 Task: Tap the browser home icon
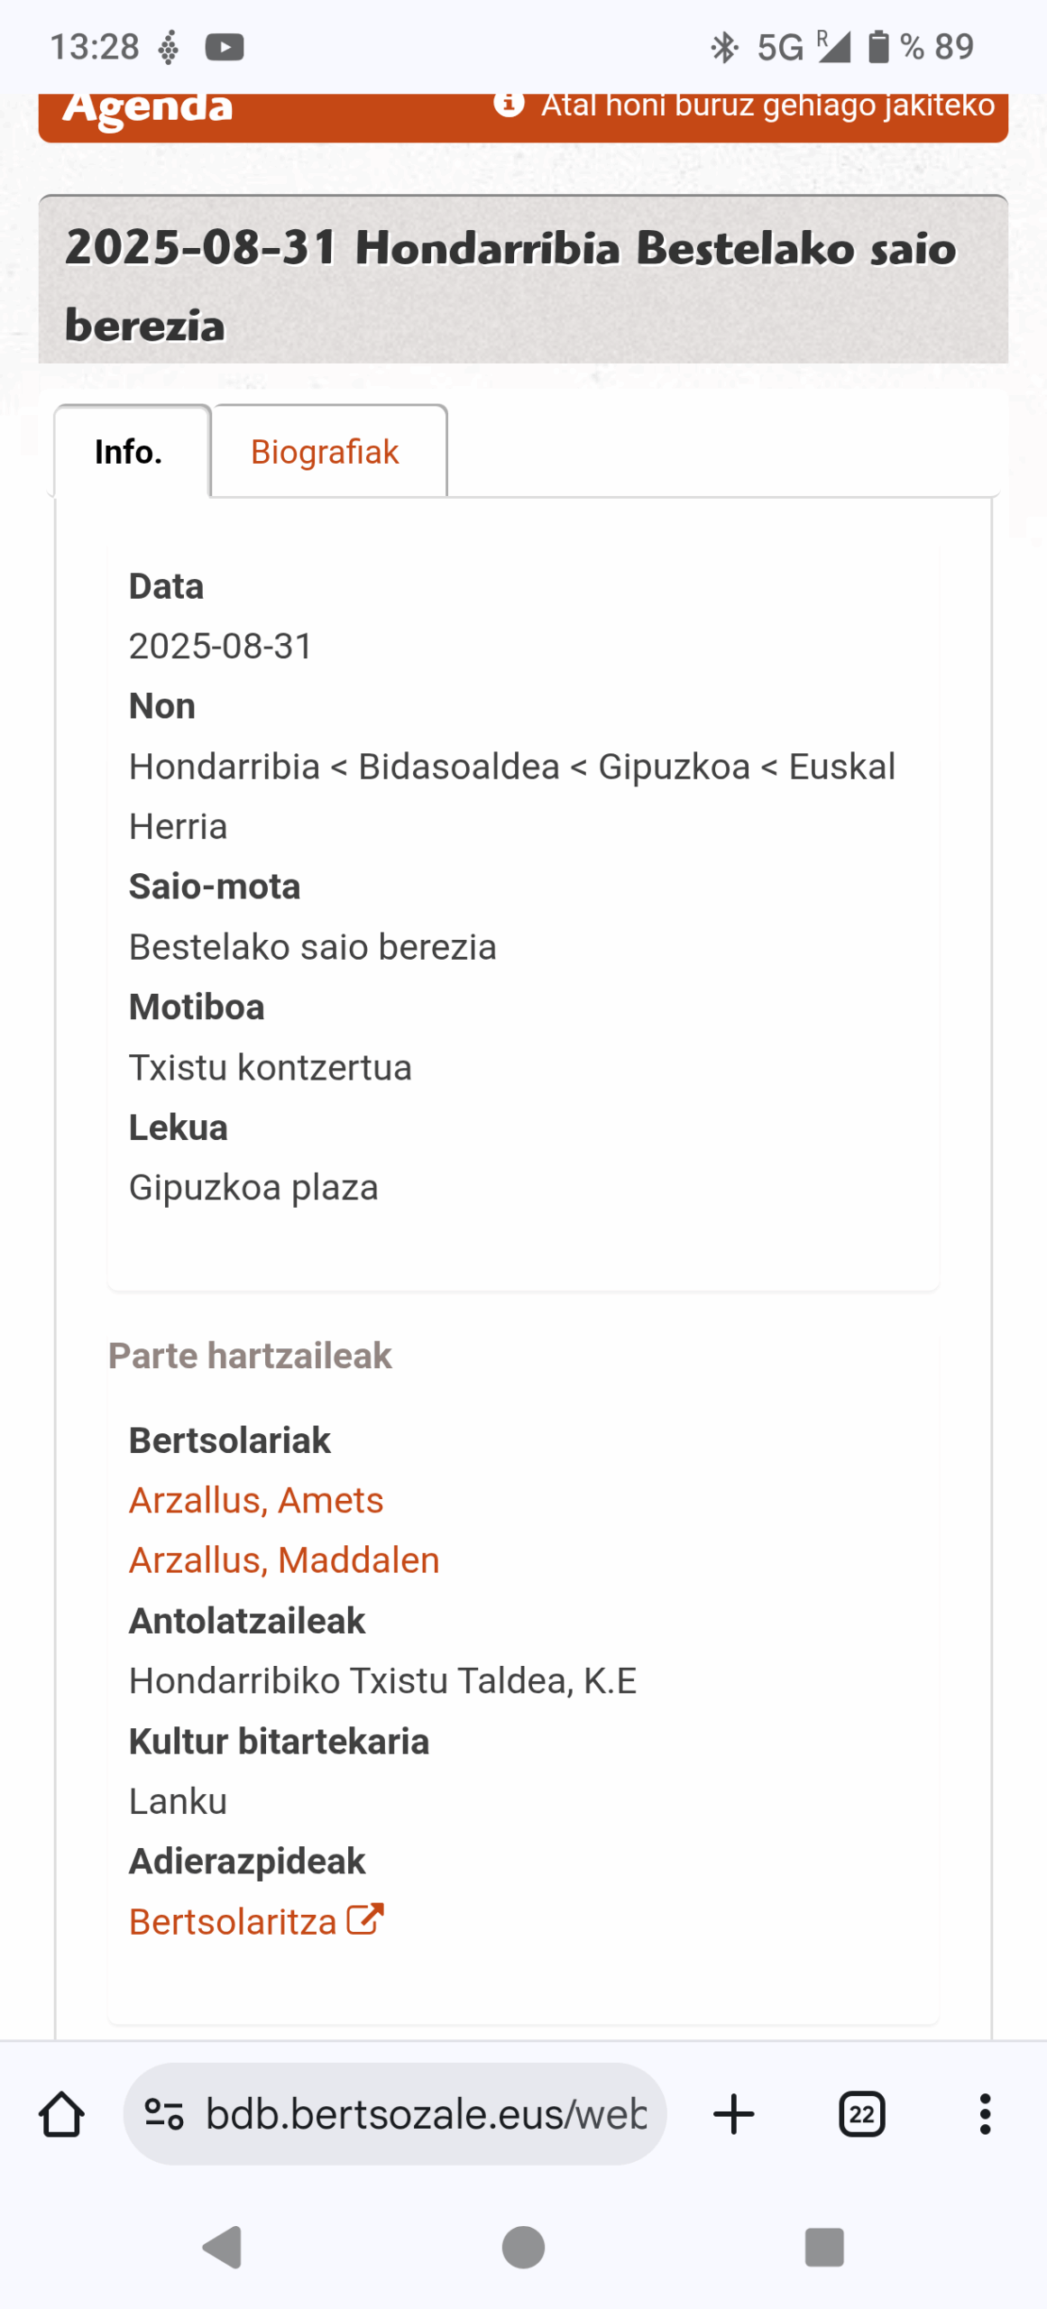pyautogui.click(x=62, y=2114)
